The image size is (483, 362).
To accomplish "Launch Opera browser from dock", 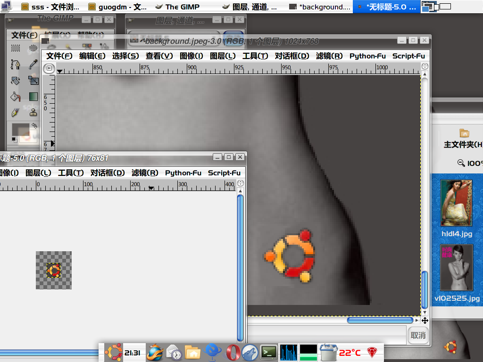I will [x=233, y=353].
